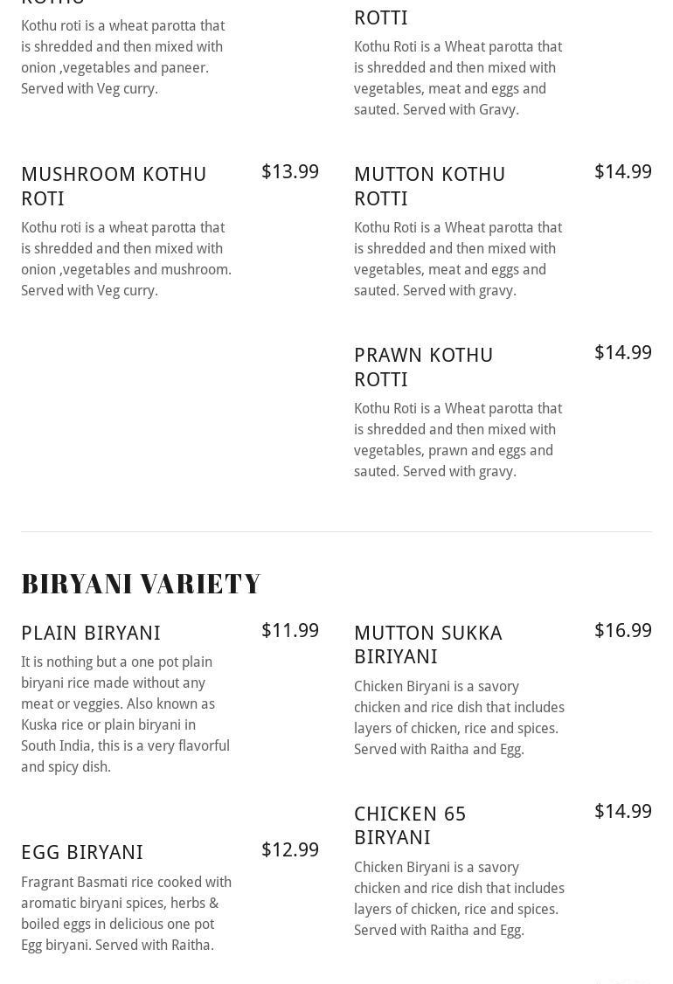Click the Plain Biryani description paragraph
This screenshot has height=984, width=673.
pyautogui.click(x=126, y=714)
